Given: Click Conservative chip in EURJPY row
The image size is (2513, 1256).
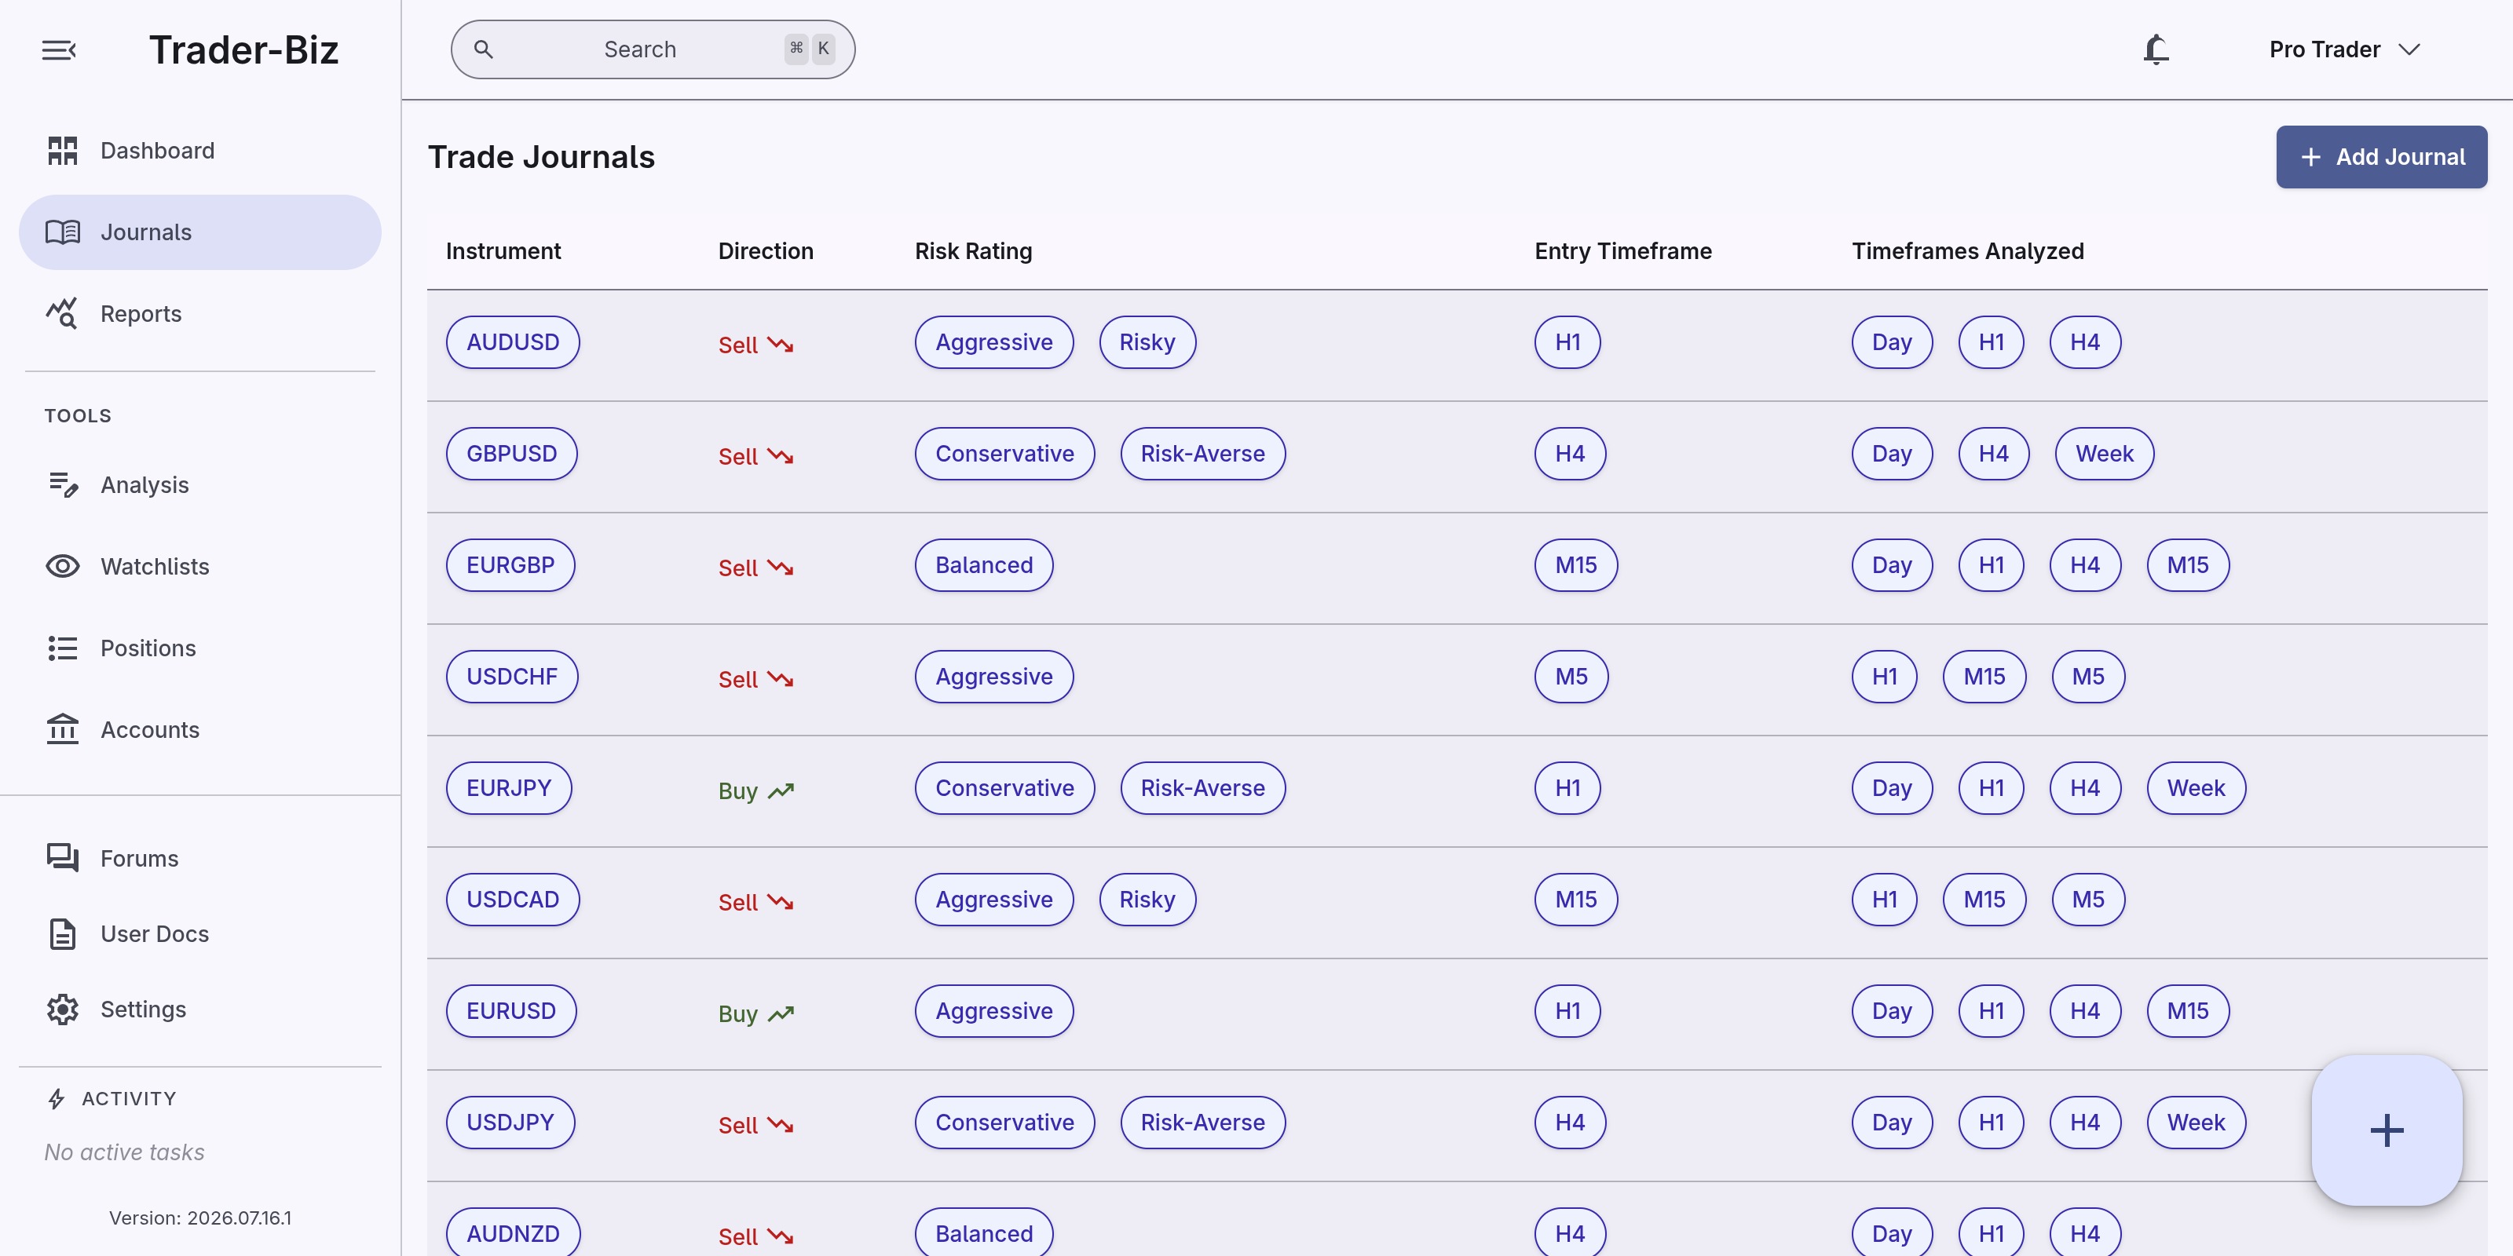Looking at the screenshot, I should pos(1005,788).
